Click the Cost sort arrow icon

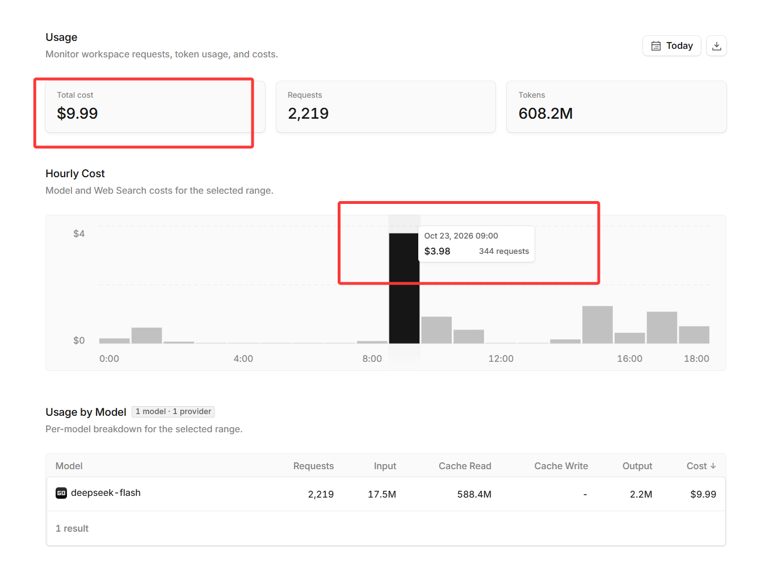[x=713, y=466]
